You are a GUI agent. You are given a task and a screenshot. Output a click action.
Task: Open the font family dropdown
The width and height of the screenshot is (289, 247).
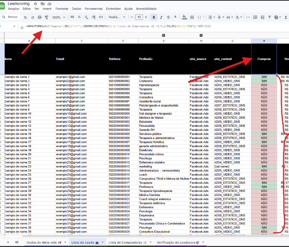point(116,17)
